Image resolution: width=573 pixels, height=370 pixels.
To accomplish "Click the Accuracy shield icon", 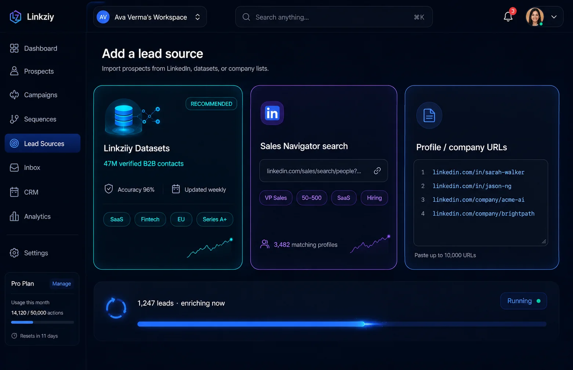I will click(109, 189).
